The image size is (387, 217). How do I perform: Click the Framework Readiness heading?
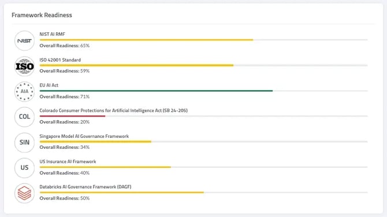tap(42, 15)
